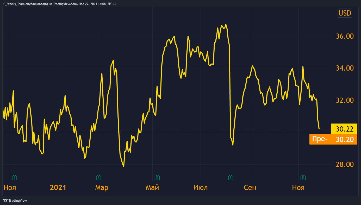Viewport: 361px width, 205px height.
Task: Click the 30.22 current price label
Action: pyautogui.click(x=344, y=129)
